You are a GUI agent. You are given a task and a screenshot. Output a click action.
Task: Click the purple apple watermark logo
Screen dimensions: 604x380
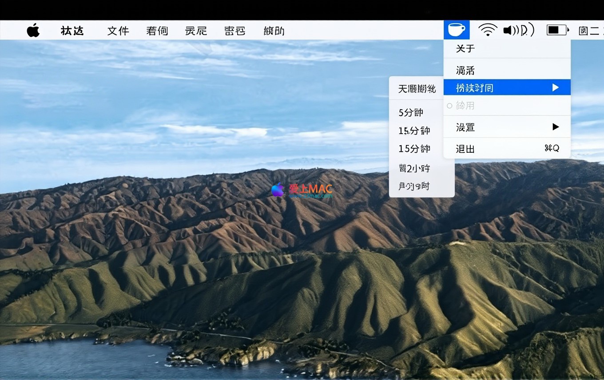(278, 190)
